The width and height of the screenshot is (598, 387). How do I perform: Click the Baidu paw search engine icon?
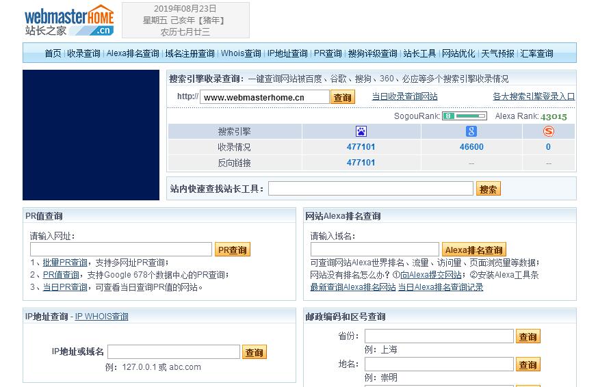pos(361,131)
